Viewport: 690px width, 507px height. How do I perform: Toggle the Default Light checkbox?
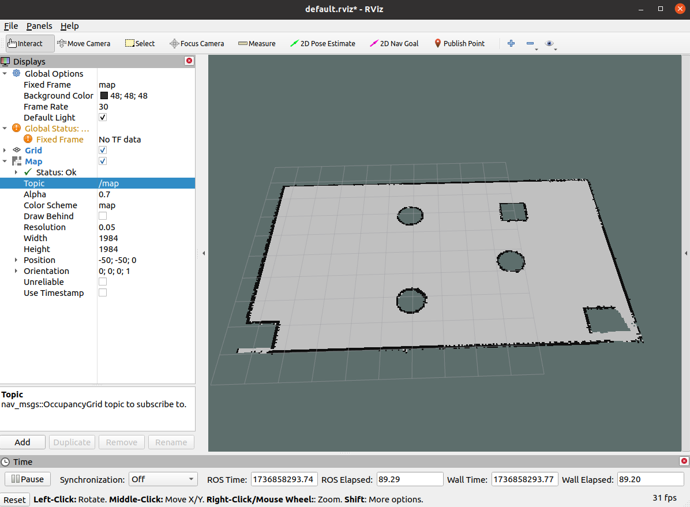click(x=103, y=117)
